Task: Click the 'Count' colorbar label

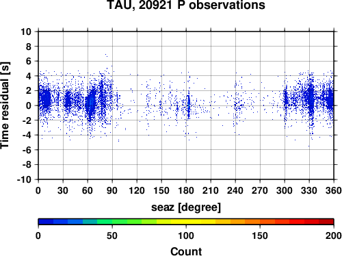Action: 186,251
